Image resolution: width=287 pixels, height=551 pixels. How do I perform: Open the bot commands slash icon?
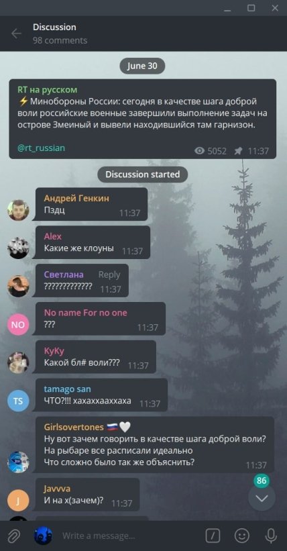coord(213,536)
